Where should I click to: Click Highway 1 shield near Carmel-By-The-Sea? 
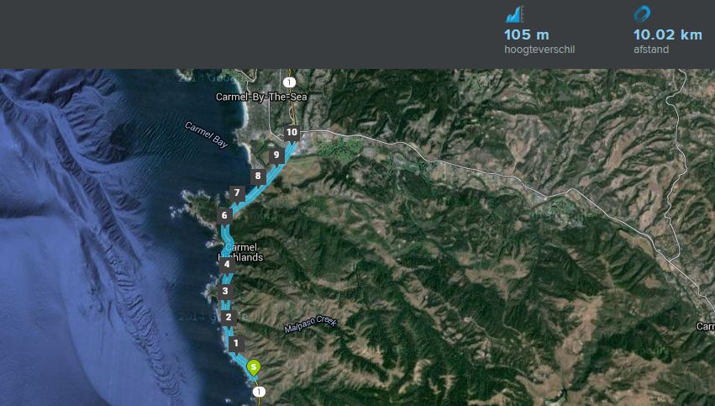[x=289, y=82]
